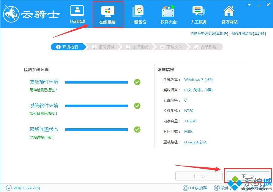Open the 一键备份 one-click backup tool
This screenshot has height=192, width=273.
(x=138, y=14)
